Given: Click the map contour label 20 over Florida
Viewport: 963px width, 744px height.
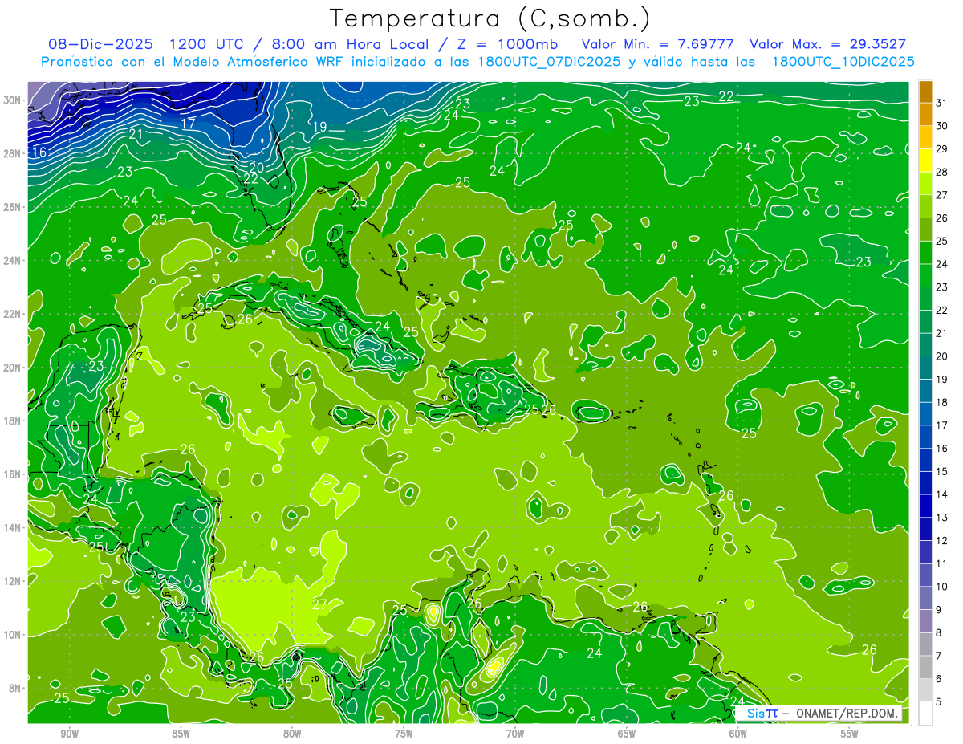Looking at the screenshot, I should [256, 168].
